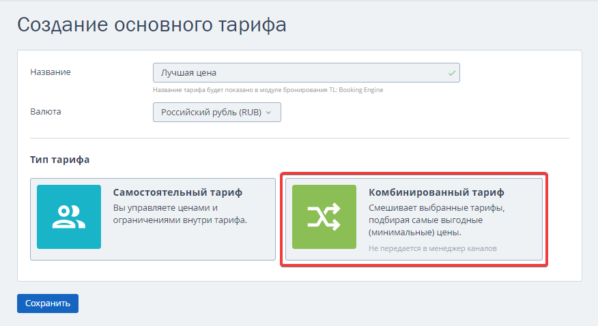Open the Валюта dropdown Российский рубль (RUB)
Viewport: 598px width, 326px height.
pos(217,113)
